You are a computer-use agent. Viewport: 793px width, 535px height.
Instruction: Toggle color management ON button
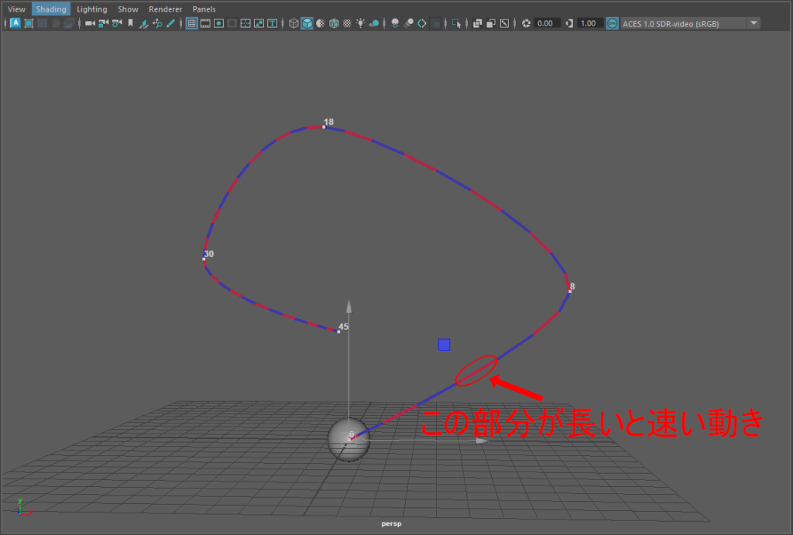coord(613,23)
